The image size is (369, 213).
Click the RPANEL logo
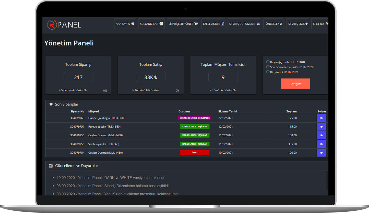click(x=64, y=24)
